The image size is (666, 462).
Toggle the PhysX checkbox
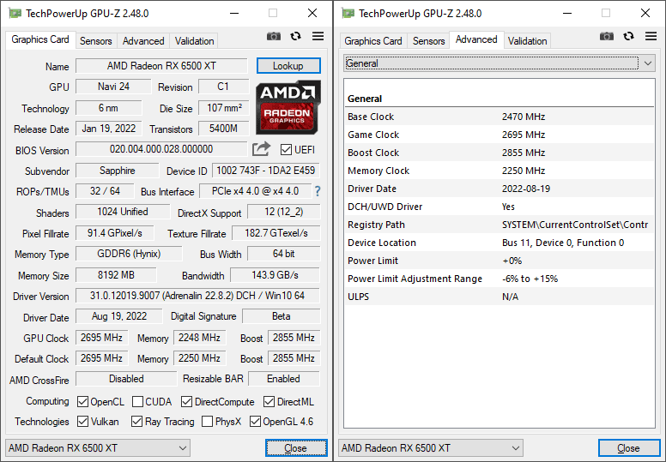(x=208, y=422)
